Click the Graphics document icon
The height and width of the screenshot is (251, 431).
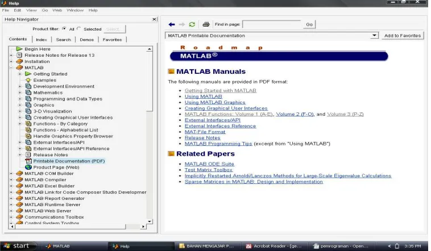[x=28, y=104]
